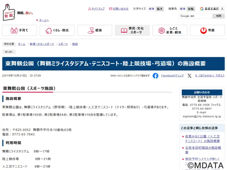Click the X (Twitter) post icon
This screenshot has height=170, width=227.
(190, 76)
